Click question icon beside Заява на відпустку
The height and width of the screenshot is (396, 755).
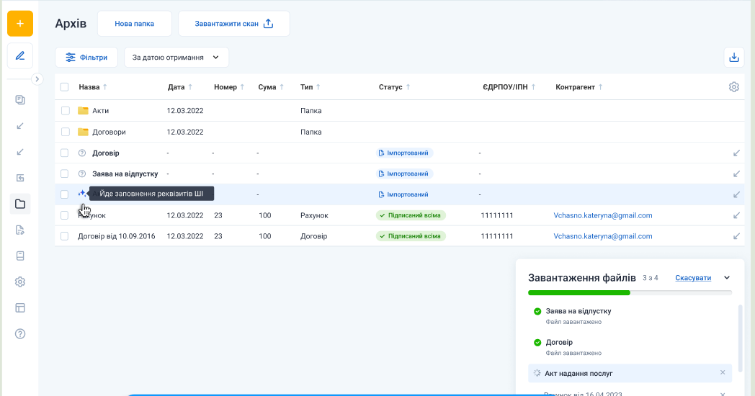point(82,174)
